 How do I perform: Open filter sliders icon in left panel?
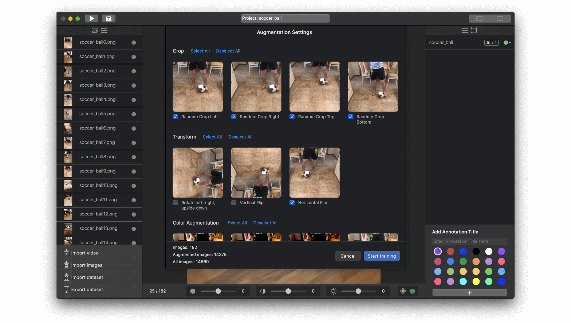point(104,31)
